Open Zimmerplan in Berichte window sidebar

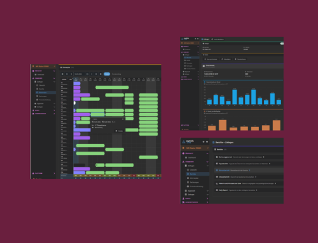193,178
